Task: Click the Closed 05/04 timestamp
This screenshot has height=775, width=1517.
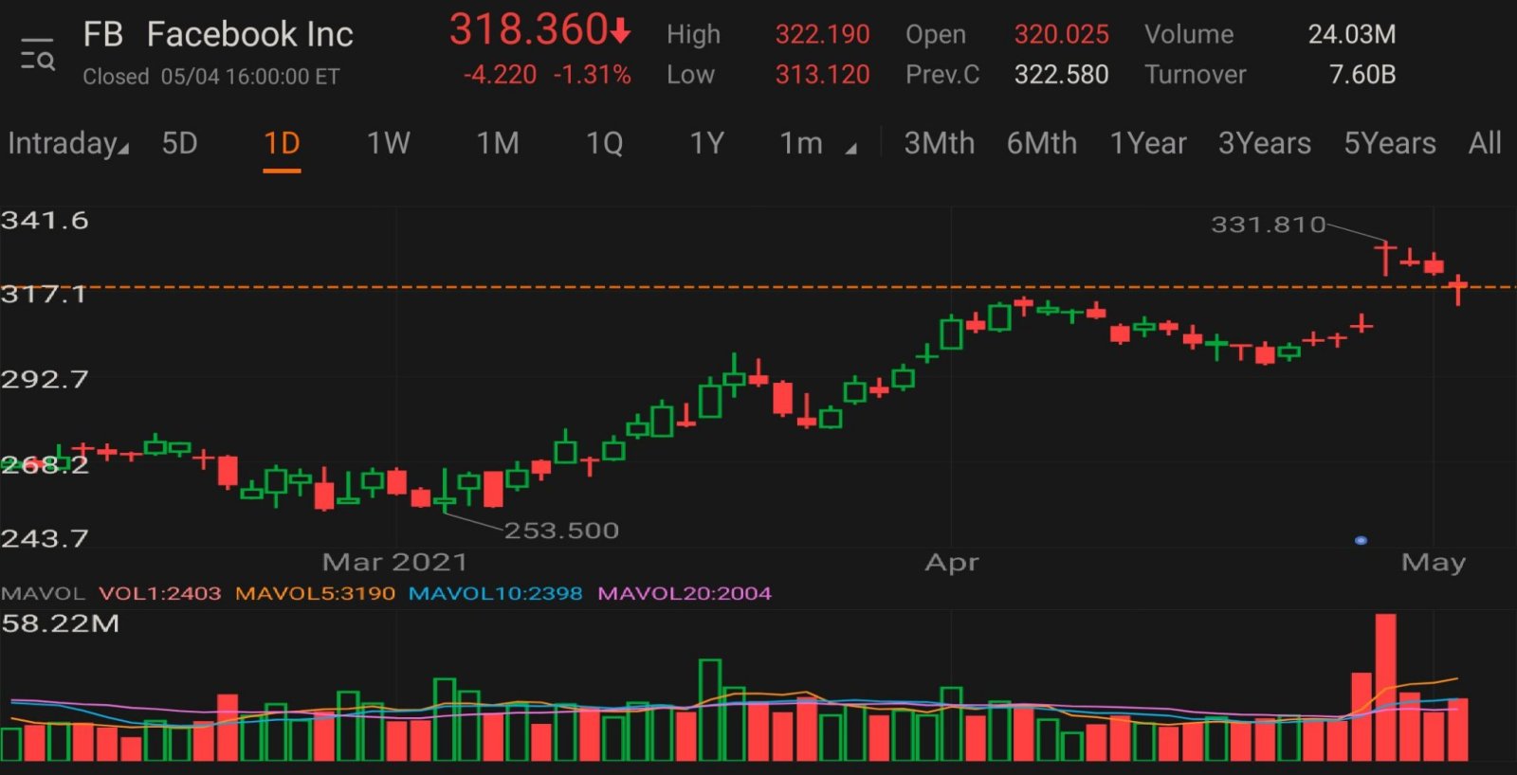Action: tap(210, 77)
